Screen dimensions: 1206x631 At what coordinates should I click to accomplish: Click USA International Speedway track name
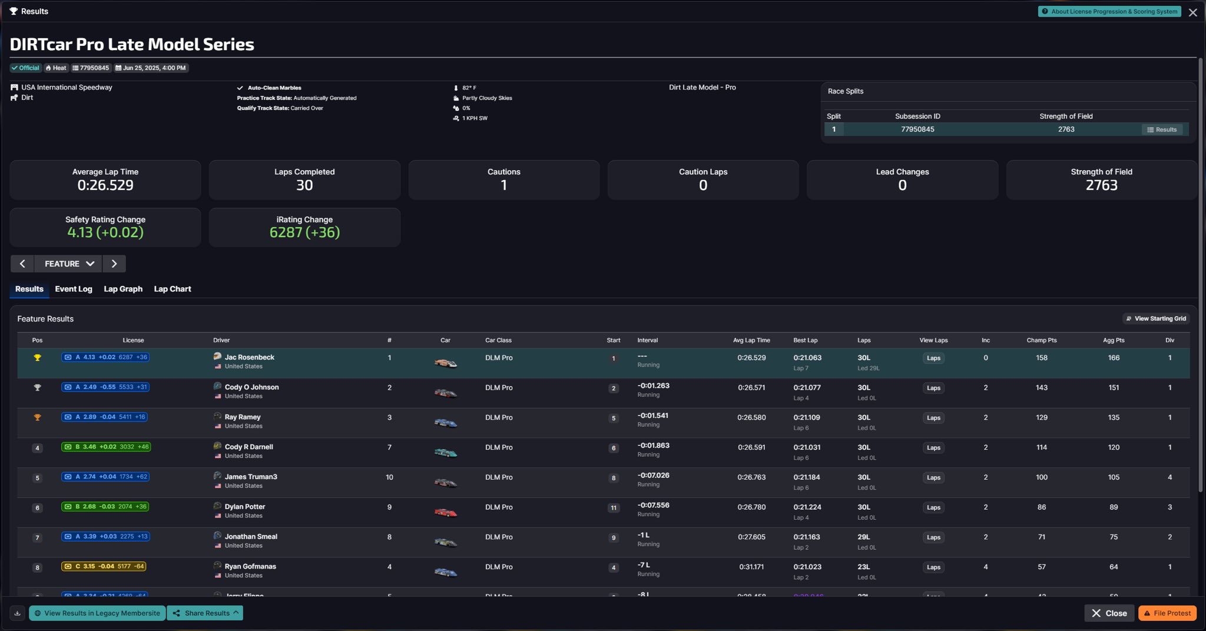pyautogui.click(x=67, y=87)
